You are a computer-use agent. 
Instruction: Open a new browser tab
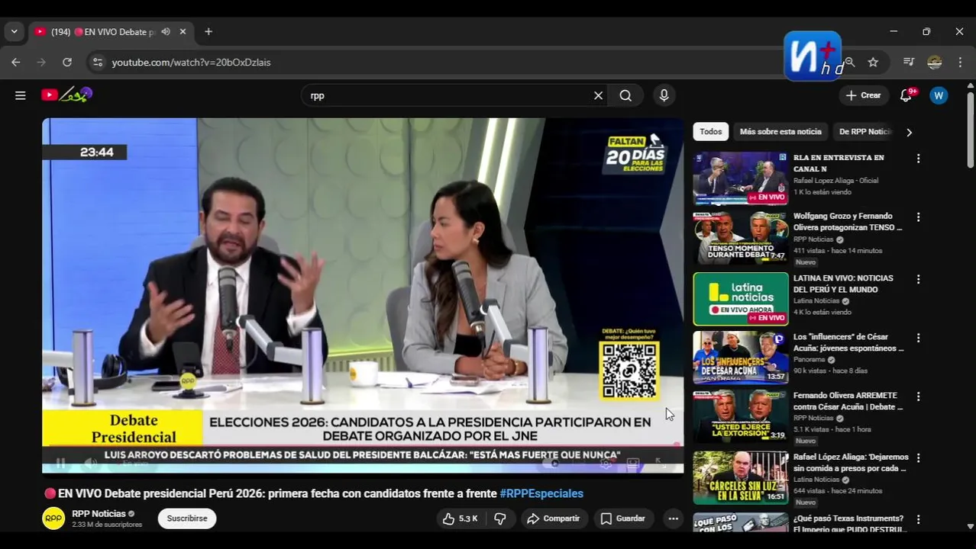click(x=208, y=32)
